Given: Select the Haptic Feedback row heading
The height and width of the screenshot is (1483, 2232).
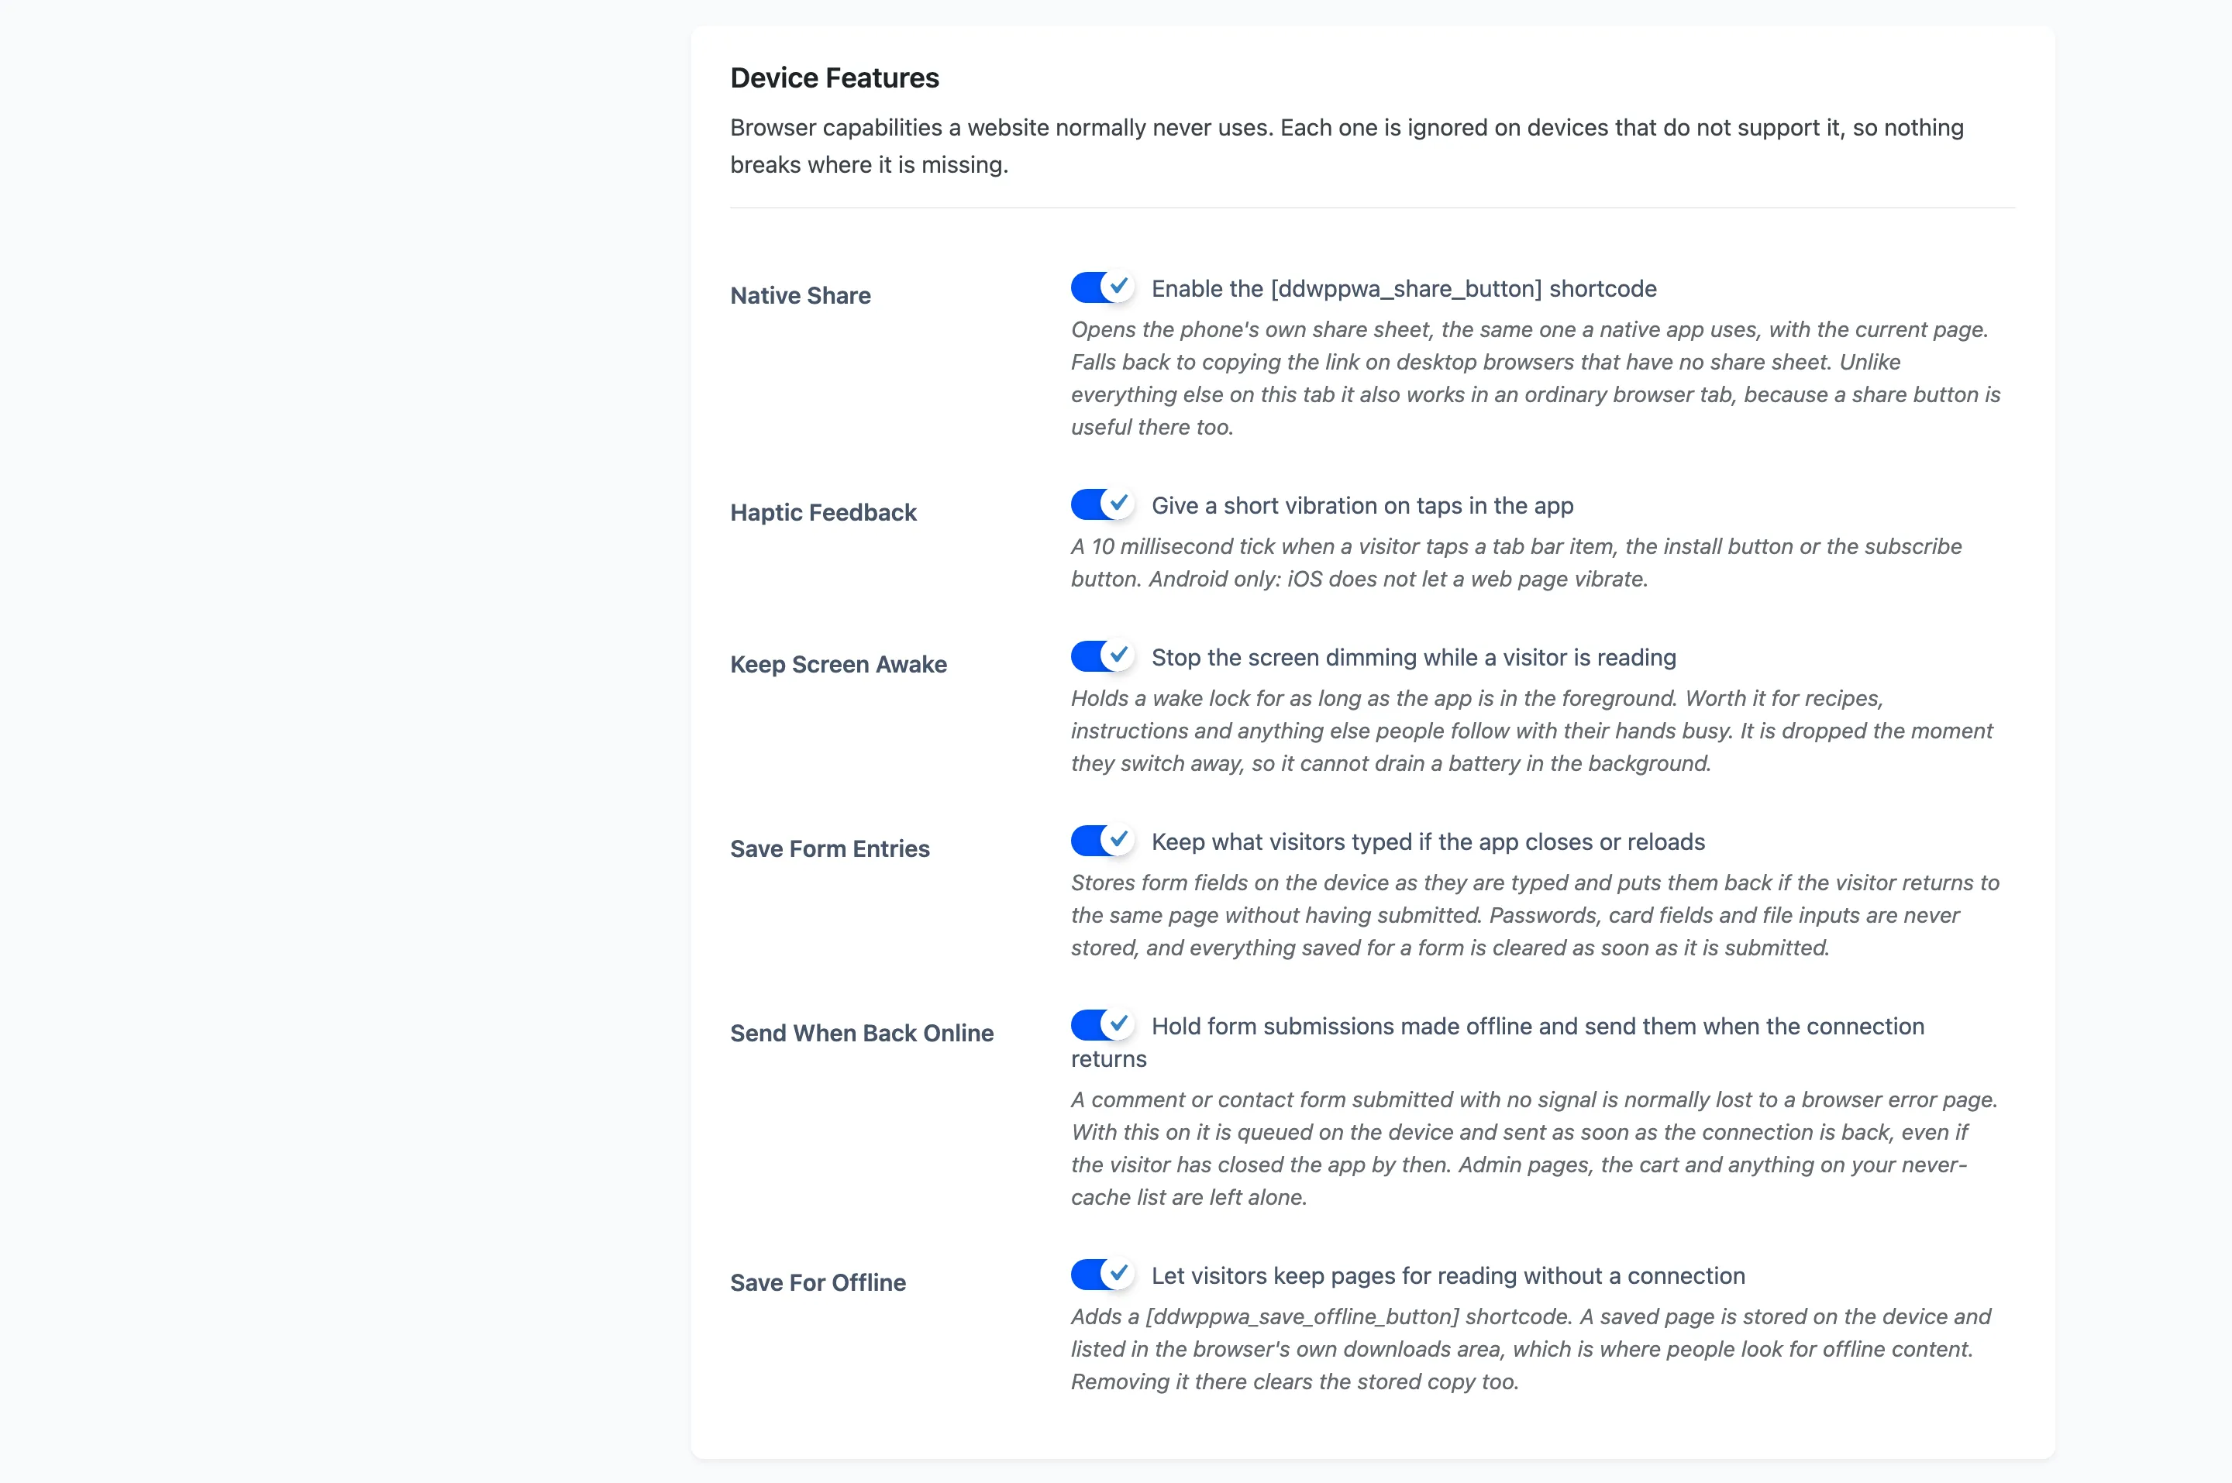Looking at the screenshot, I should click(823, 513).
